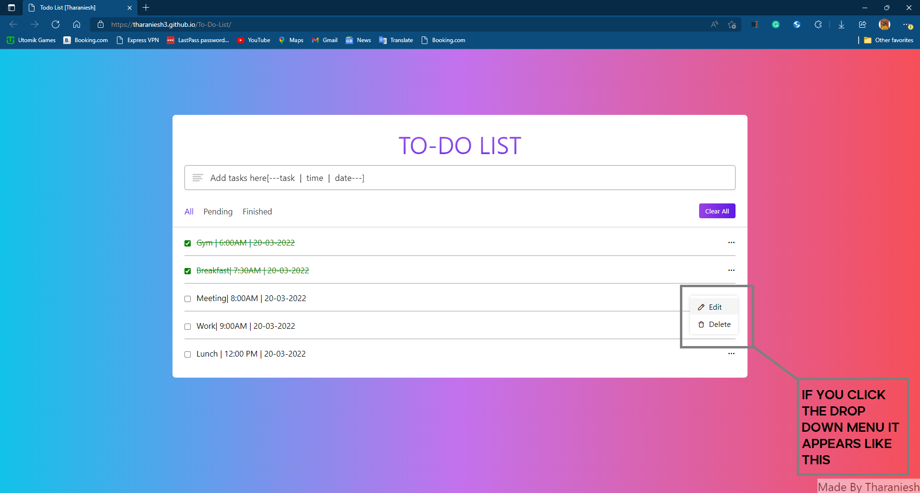Click the Share icon in toolbar

coord(862,24)
